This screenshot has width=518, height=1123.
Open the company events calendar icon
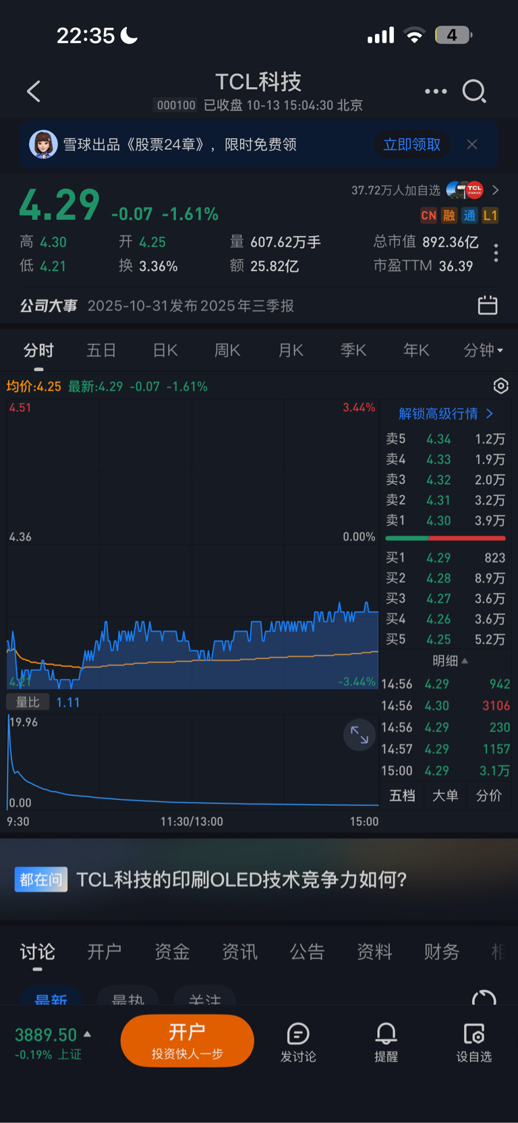coord(488,306)
